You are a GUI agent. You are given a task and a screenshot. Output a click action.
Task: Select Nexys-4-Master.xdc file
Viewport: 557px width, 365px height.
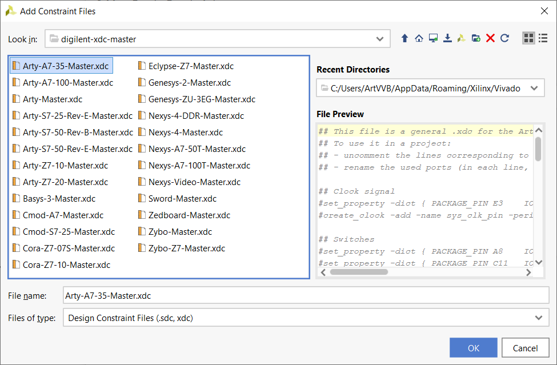pos(181,133)
